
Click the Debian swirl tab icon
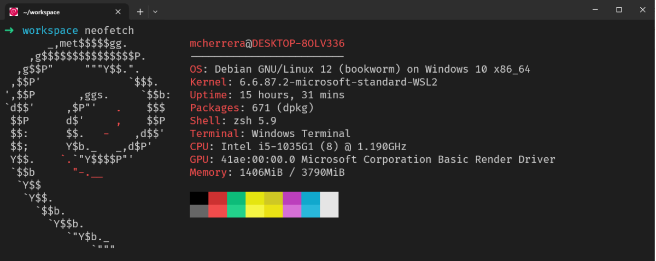pyautogui.click(x=14, y=11)
